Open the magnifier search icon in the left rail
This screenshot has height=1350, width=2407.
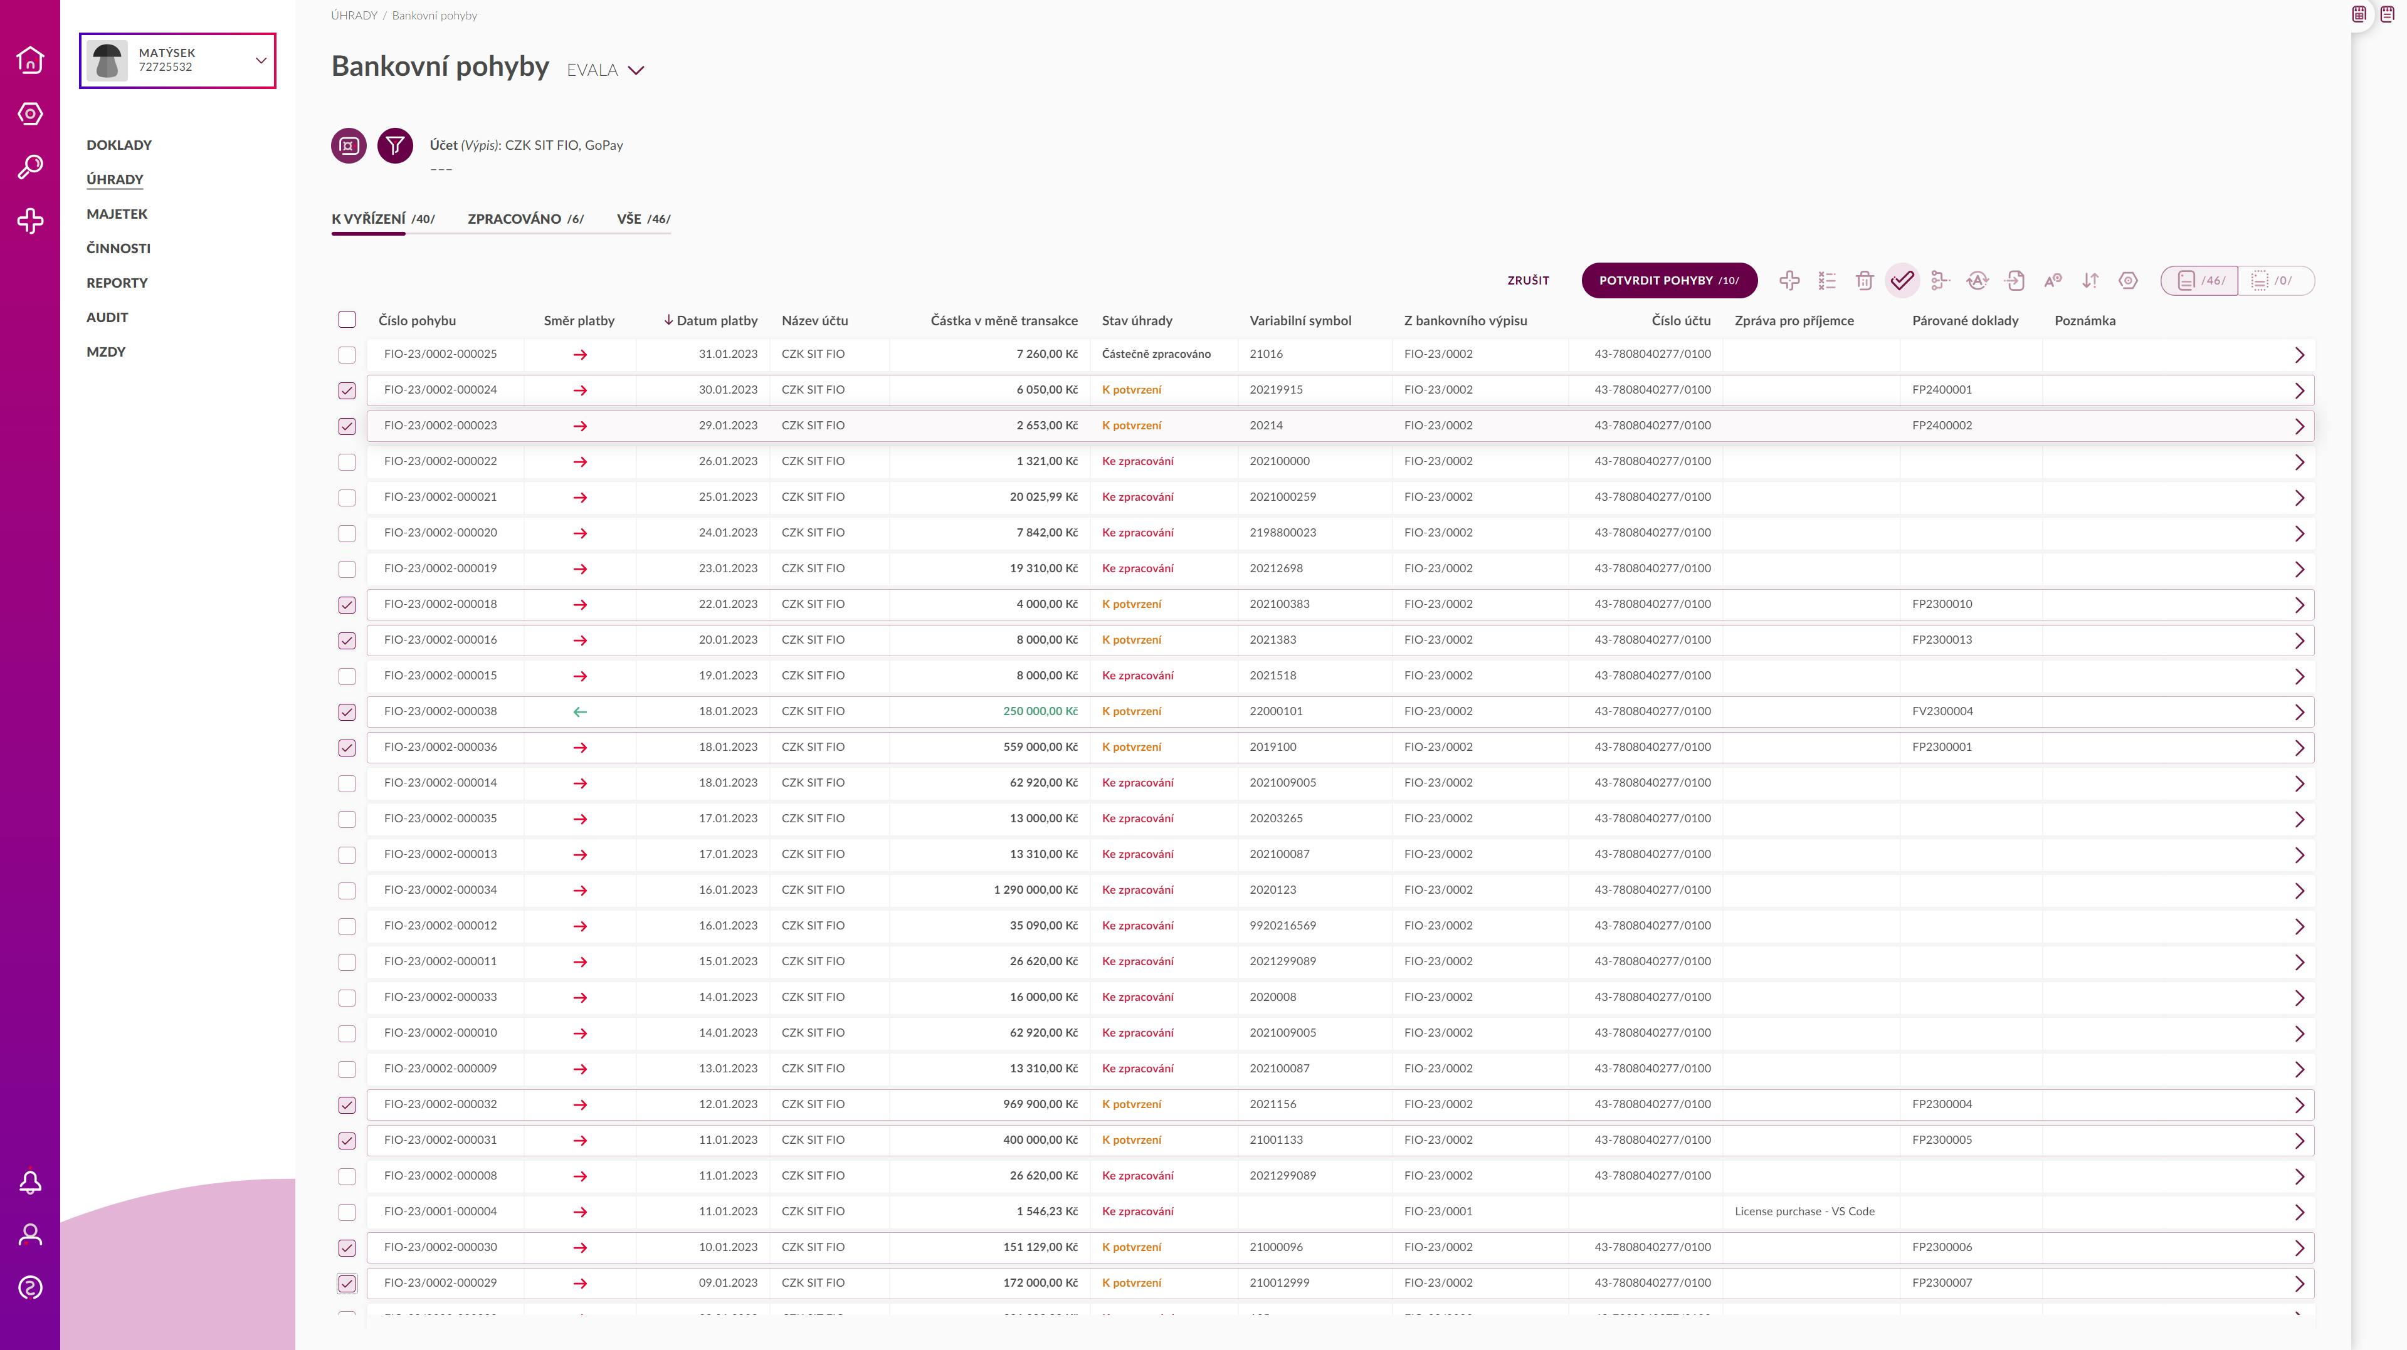coord(30,167)
